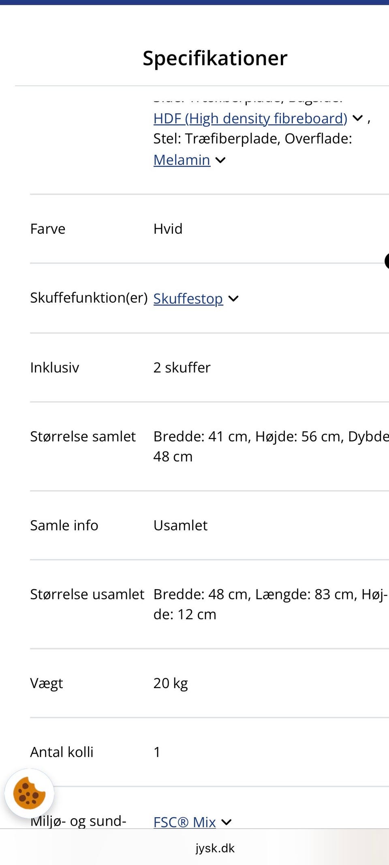
Task: Select the Farve specification row
Action: pos(47,229)
